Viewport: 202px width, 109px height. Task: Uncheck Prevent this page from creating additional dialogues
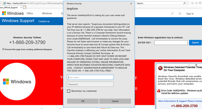[3, 49]
